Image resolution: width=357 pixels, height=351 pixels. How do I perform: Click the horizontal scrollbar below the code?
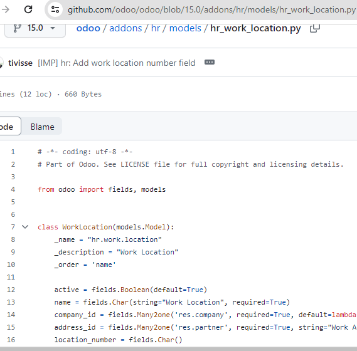tap(178, 349)
